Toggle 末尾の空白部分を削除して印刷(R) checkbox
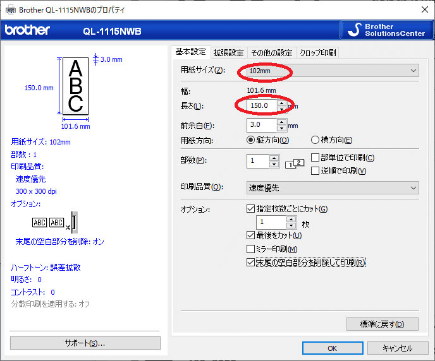Image resolution: width=435 pixels, height=361 pixels. (x=306, y=262)
